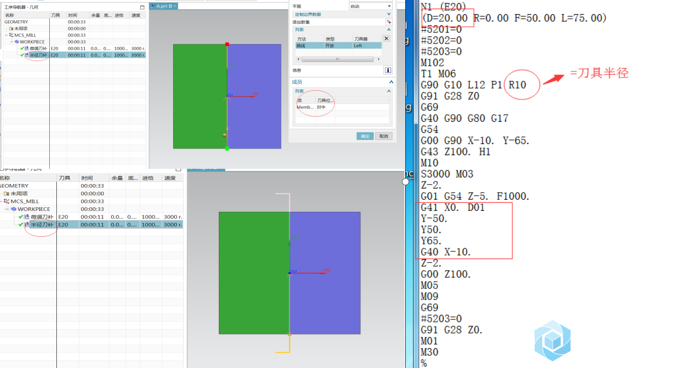Image resolution: width=678 pixels, height=368 pixels.
Task: Click the 'S3000 M03' code line
Action: point(447,174)
